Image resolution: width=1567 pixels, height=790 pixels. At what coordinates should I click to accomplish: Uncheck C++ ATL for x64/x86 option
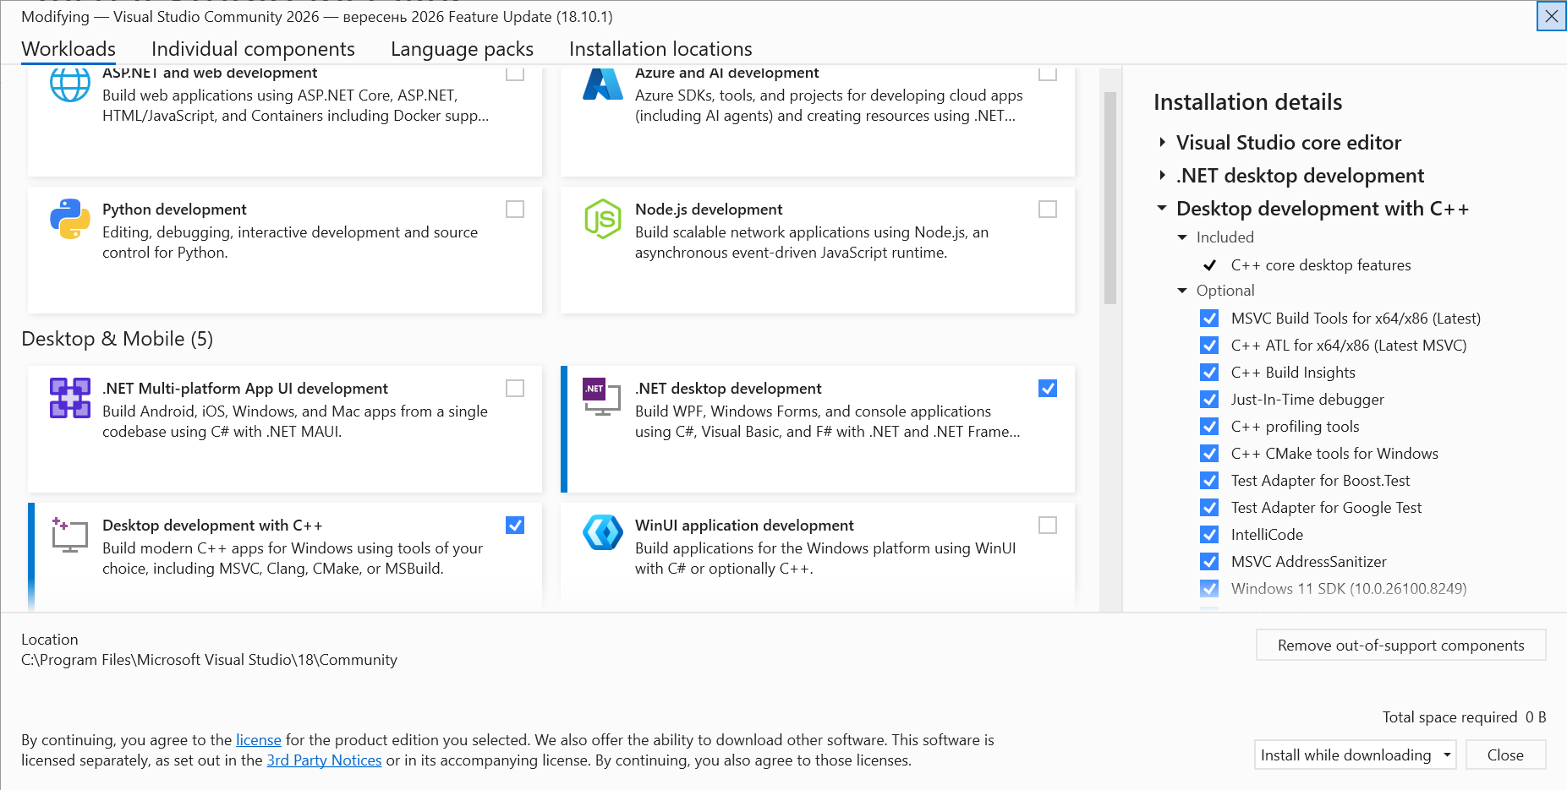[x=1210, y=346]
